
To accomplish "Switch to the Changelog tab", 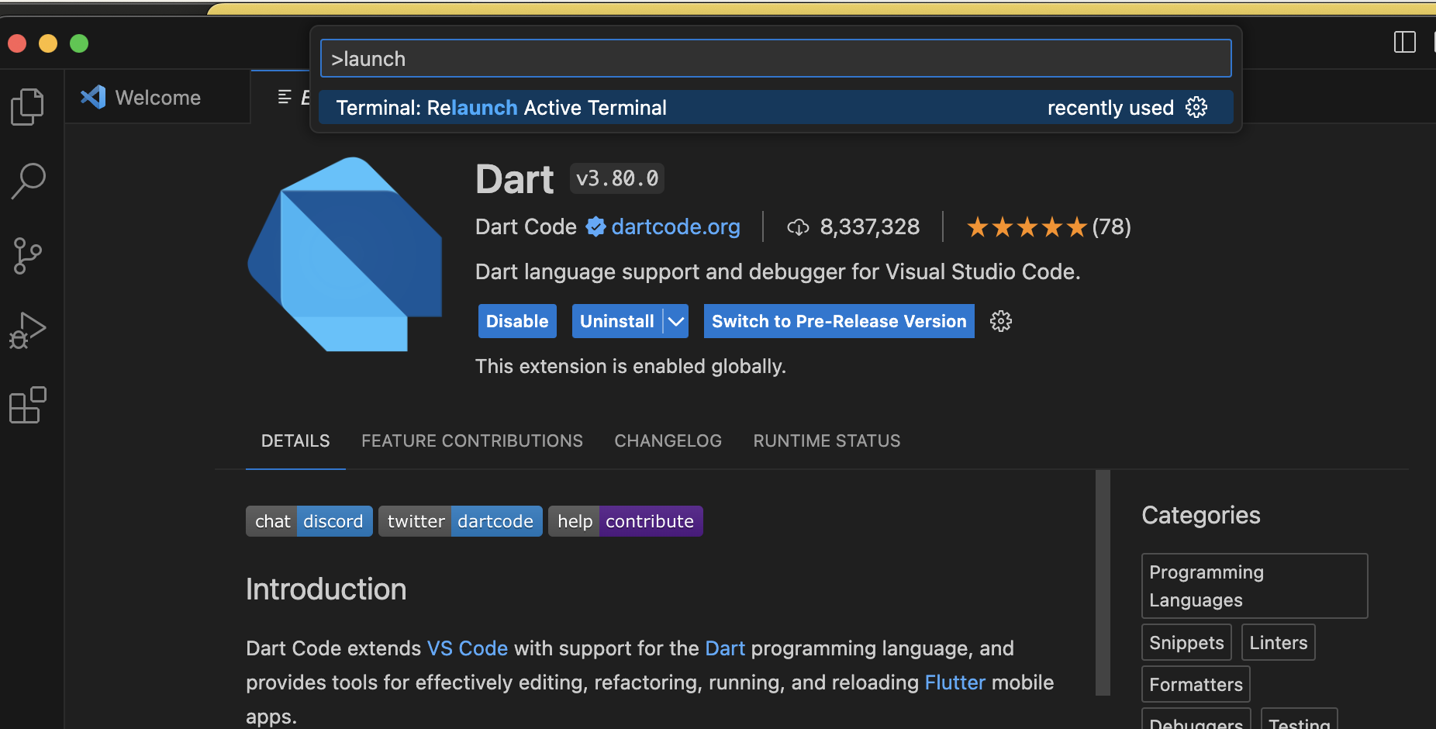I will pyautogui.click(x=668, y=441).
